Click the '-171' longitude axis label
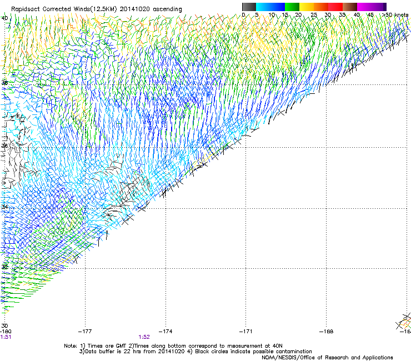This screenshot has width=411, height=361. coord(246,332)
